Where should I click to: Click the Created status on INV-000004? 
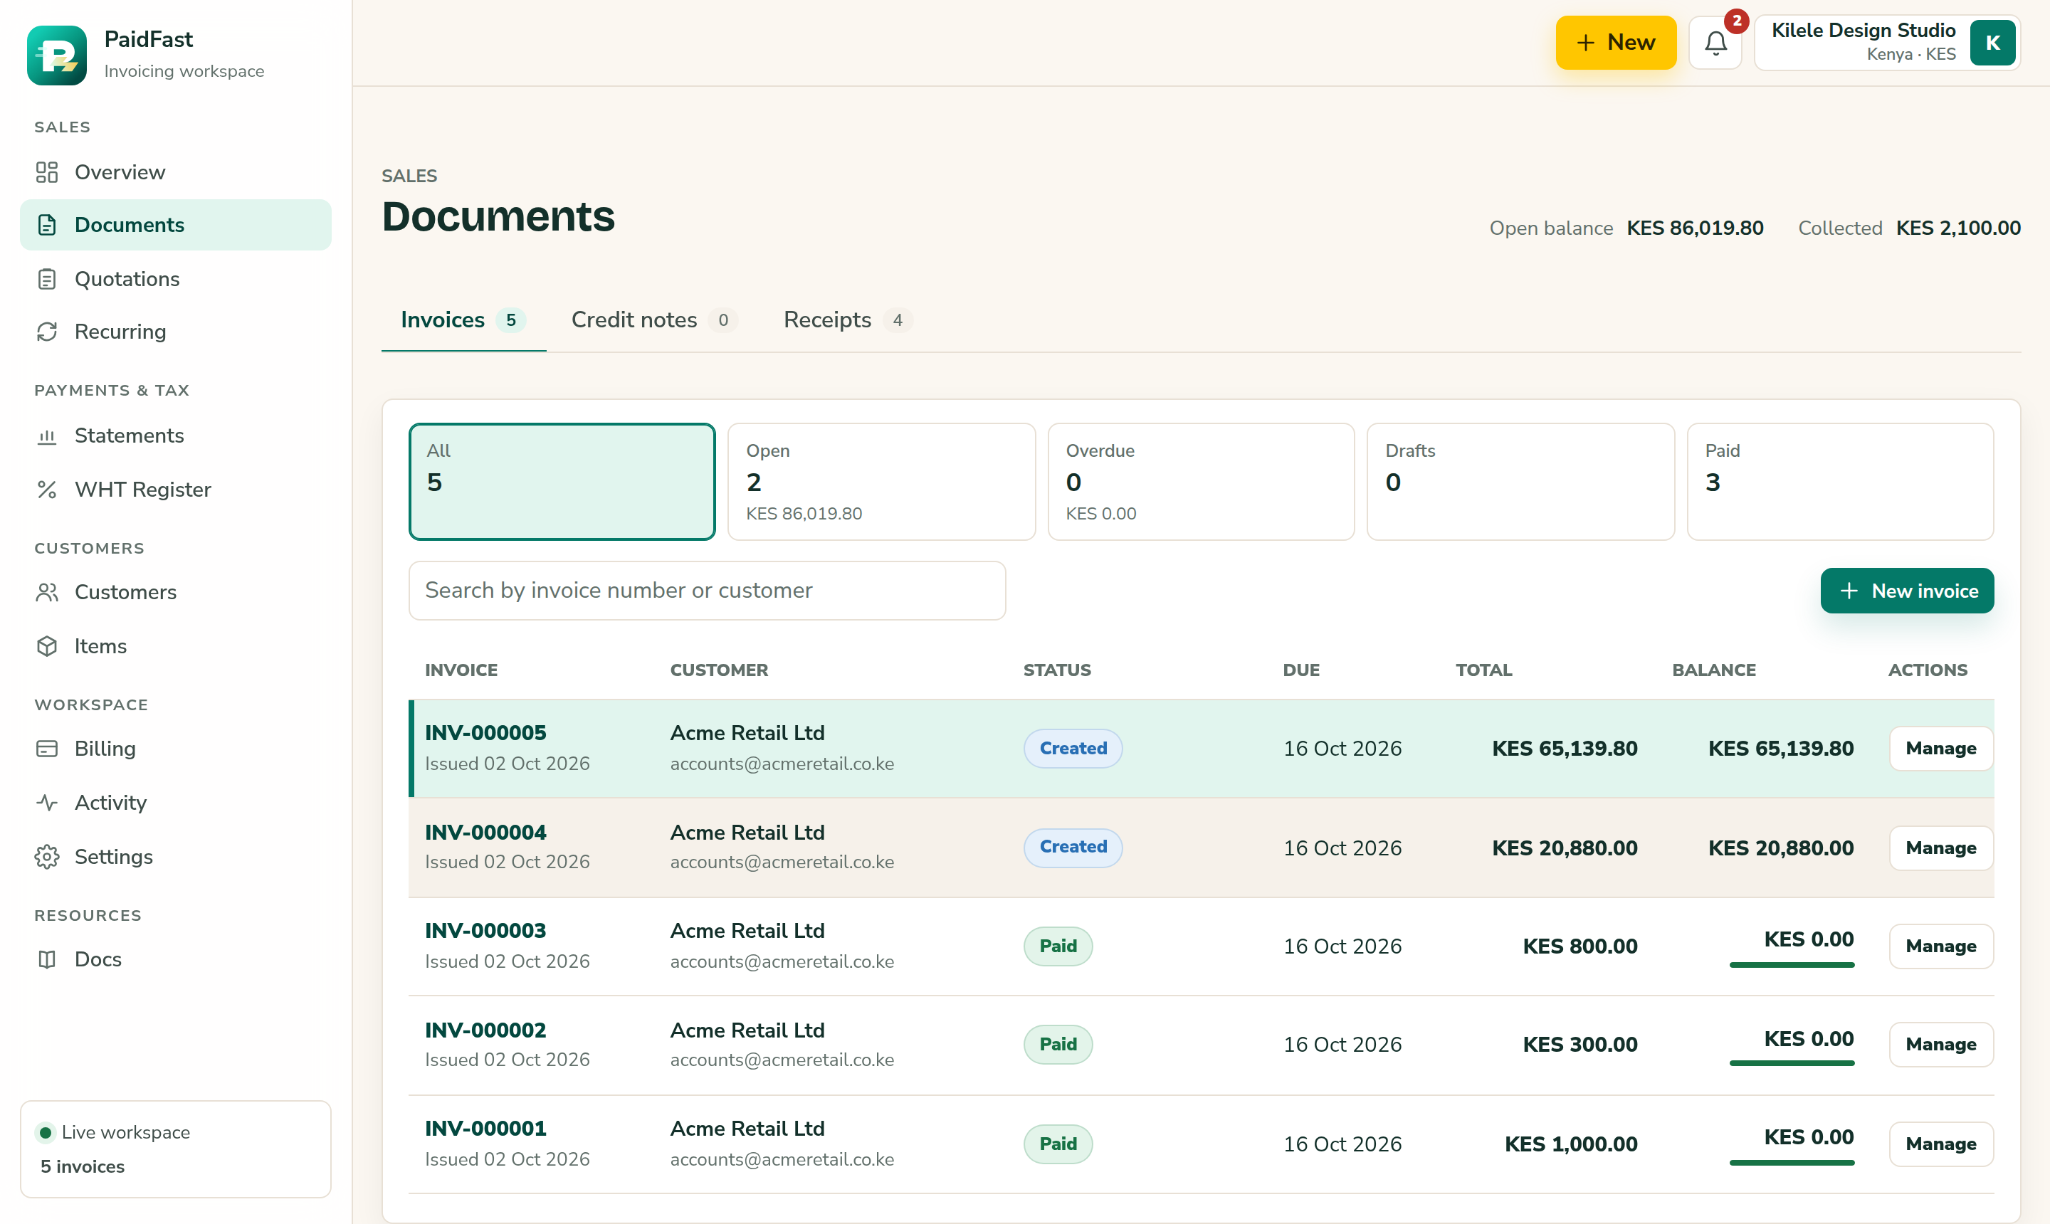coord(1073,847)
